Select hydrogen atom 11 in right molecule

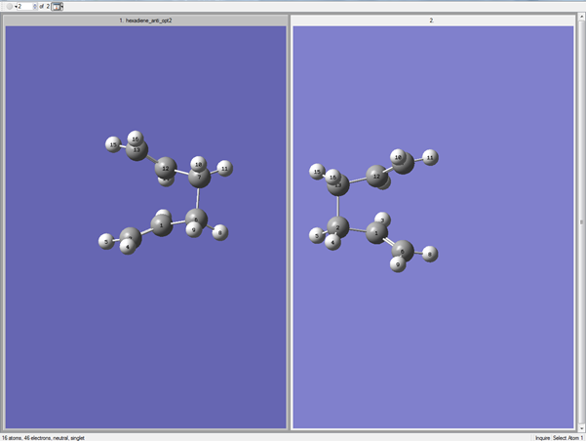(430, 157)
